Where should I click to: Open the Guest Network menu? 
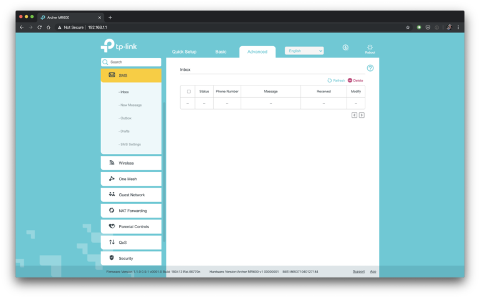point(131,195)
